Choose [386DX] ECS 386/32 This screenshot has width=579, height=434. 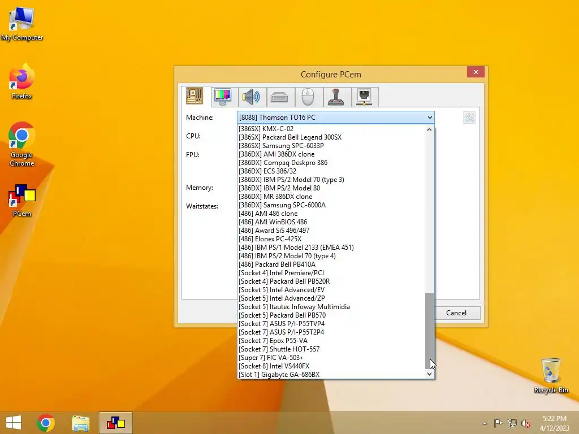[331, 171]
